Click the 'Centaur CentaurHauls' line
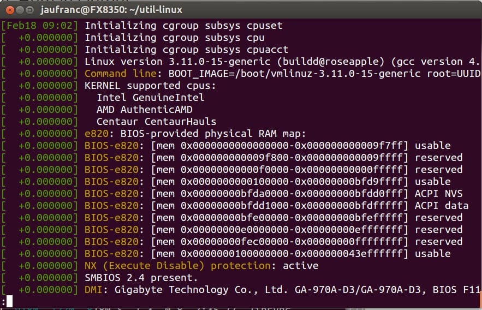482x310 pixels. [157, 122]
